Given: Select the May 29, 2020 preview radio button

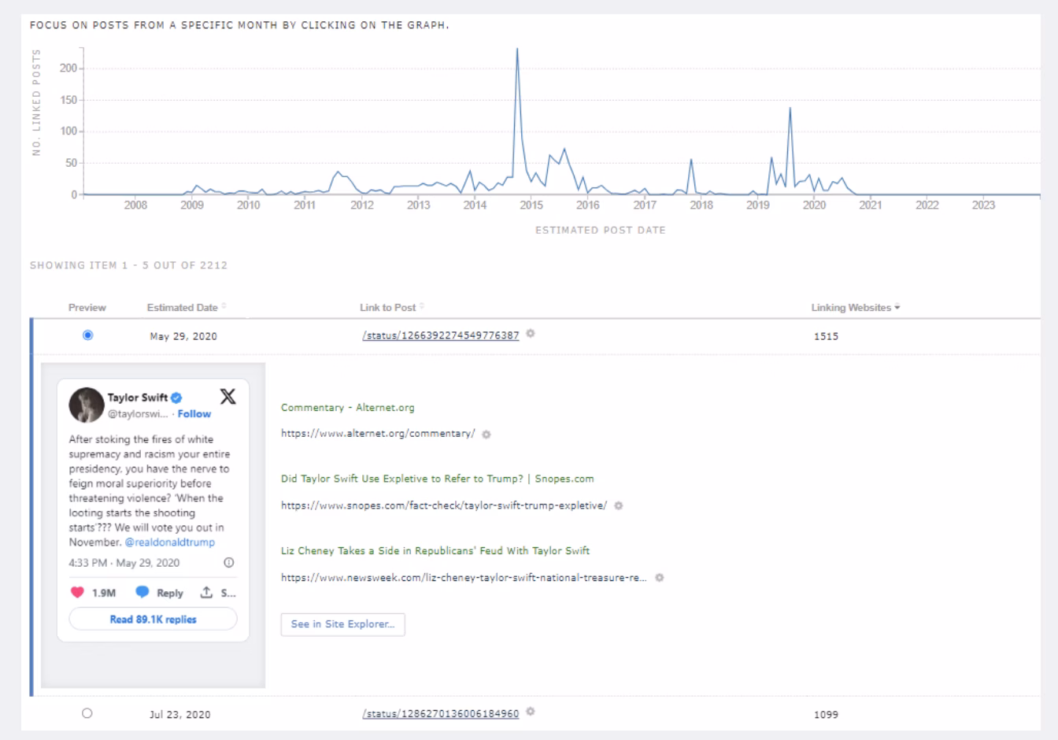Looking at the screenshot, I should (87, 335).
